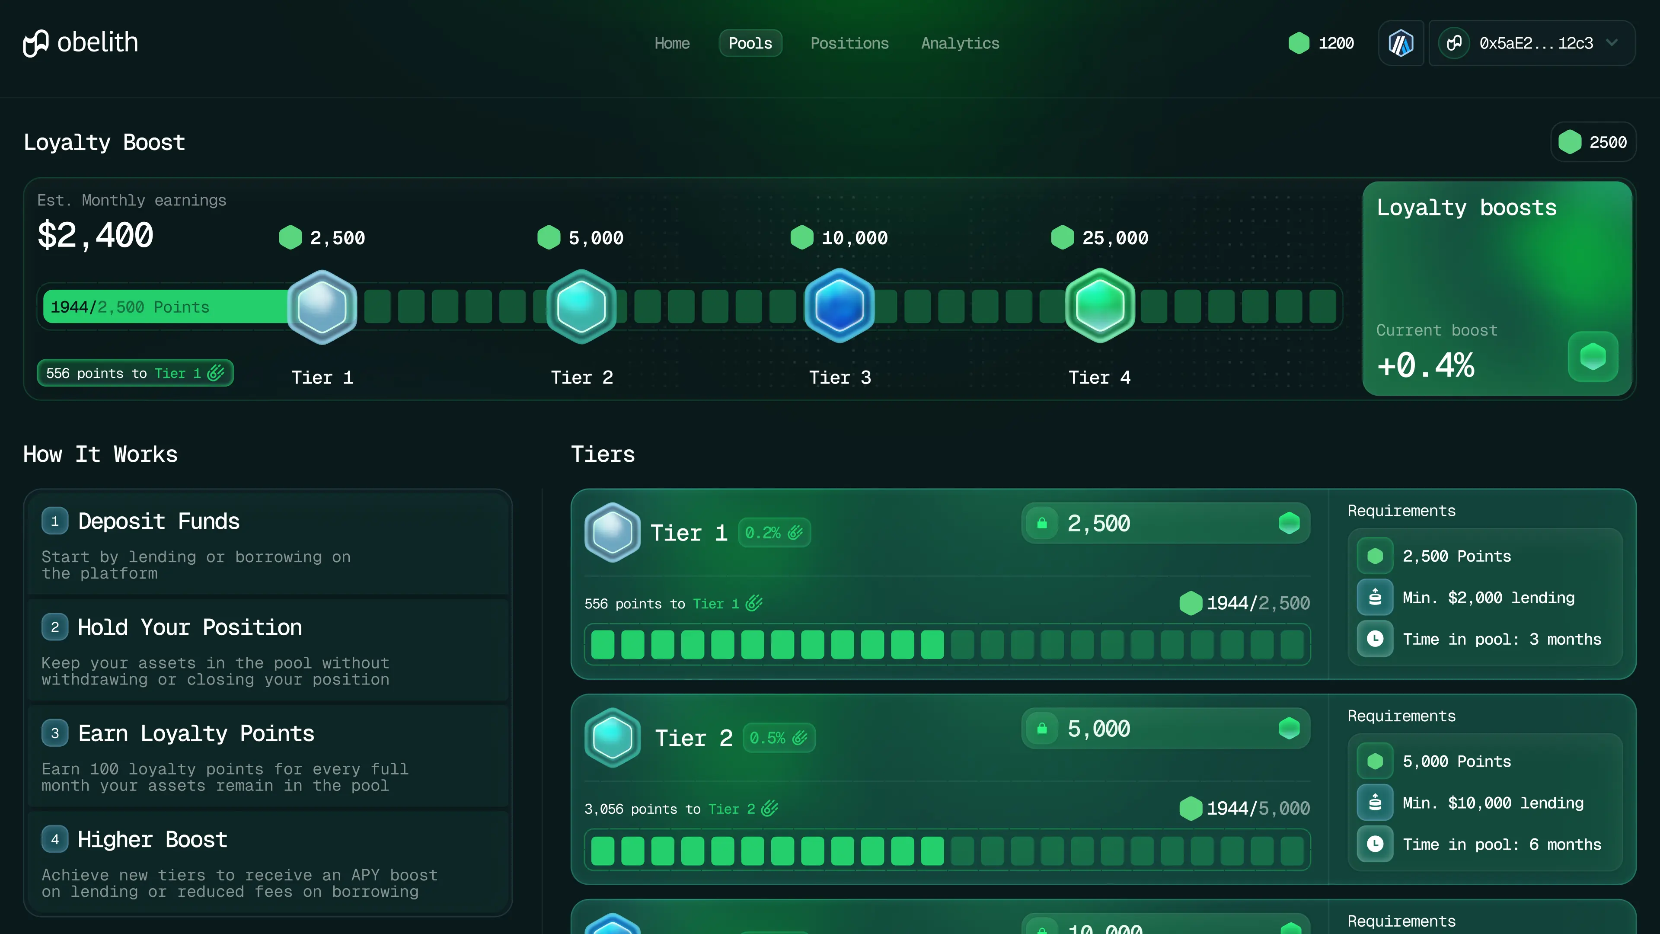This screenshot has height=934, width=1660.
Task: Click the points icon beside 5,000 Points requirement
Action: (1375, 761)
